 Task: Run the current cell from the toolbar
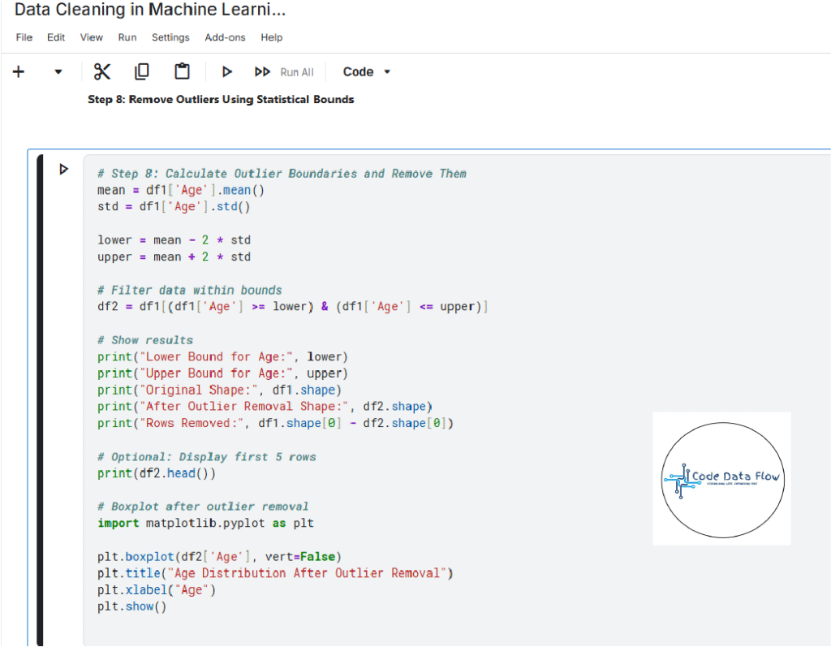coord(226,71)
